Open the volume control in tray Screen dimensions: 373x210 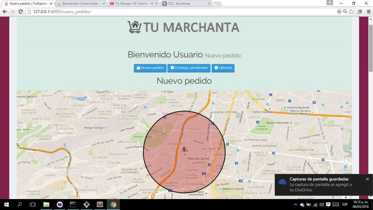coord(321,205)
